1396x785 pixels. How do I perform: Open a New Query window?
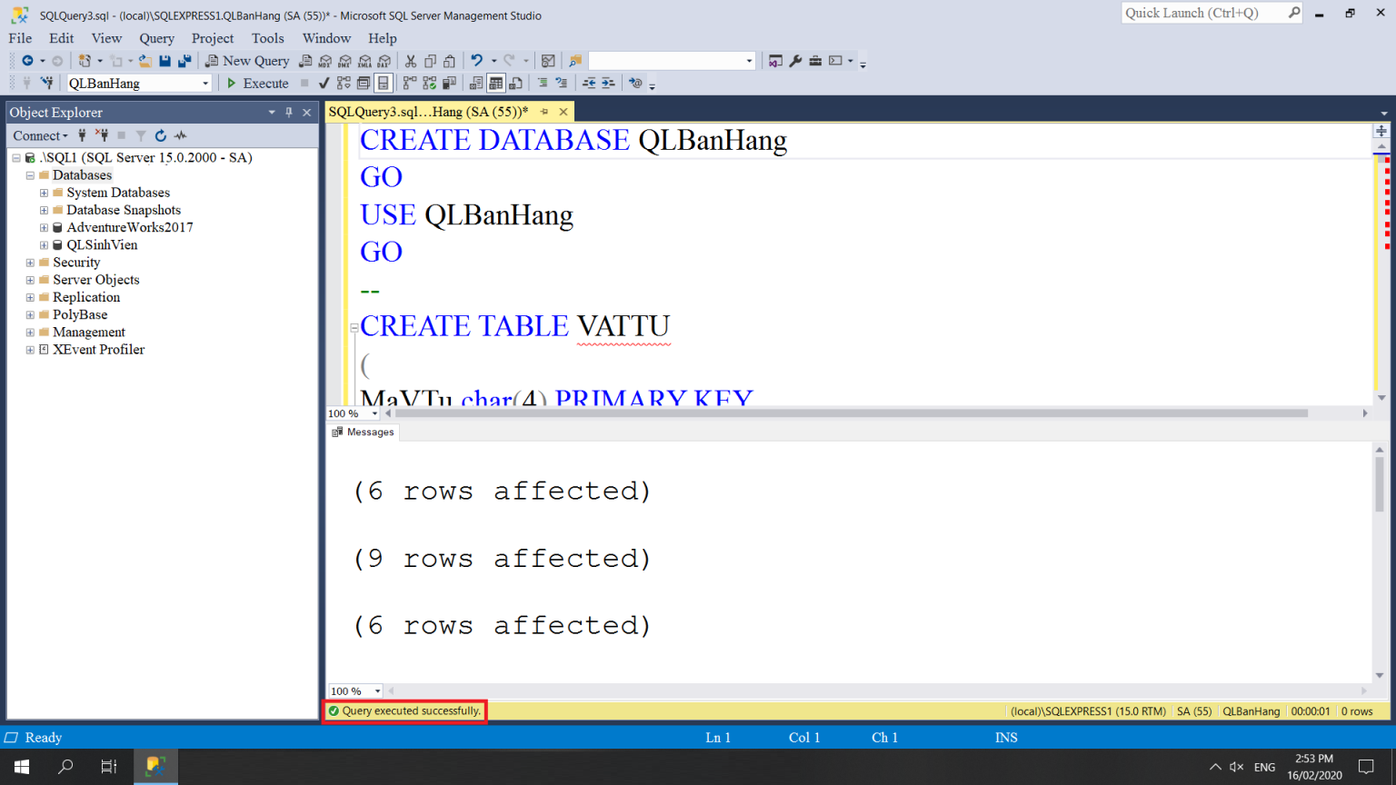(x=246, y=60)
